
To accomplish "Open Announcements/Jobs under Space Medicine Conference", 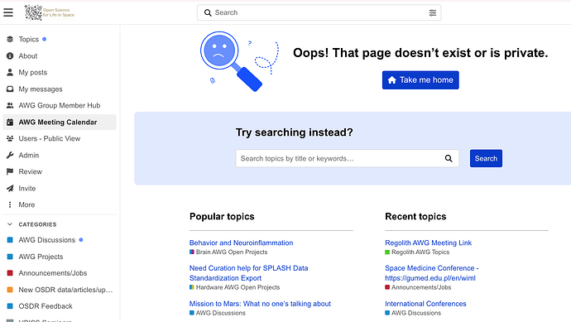I will [x=418, y=287].
